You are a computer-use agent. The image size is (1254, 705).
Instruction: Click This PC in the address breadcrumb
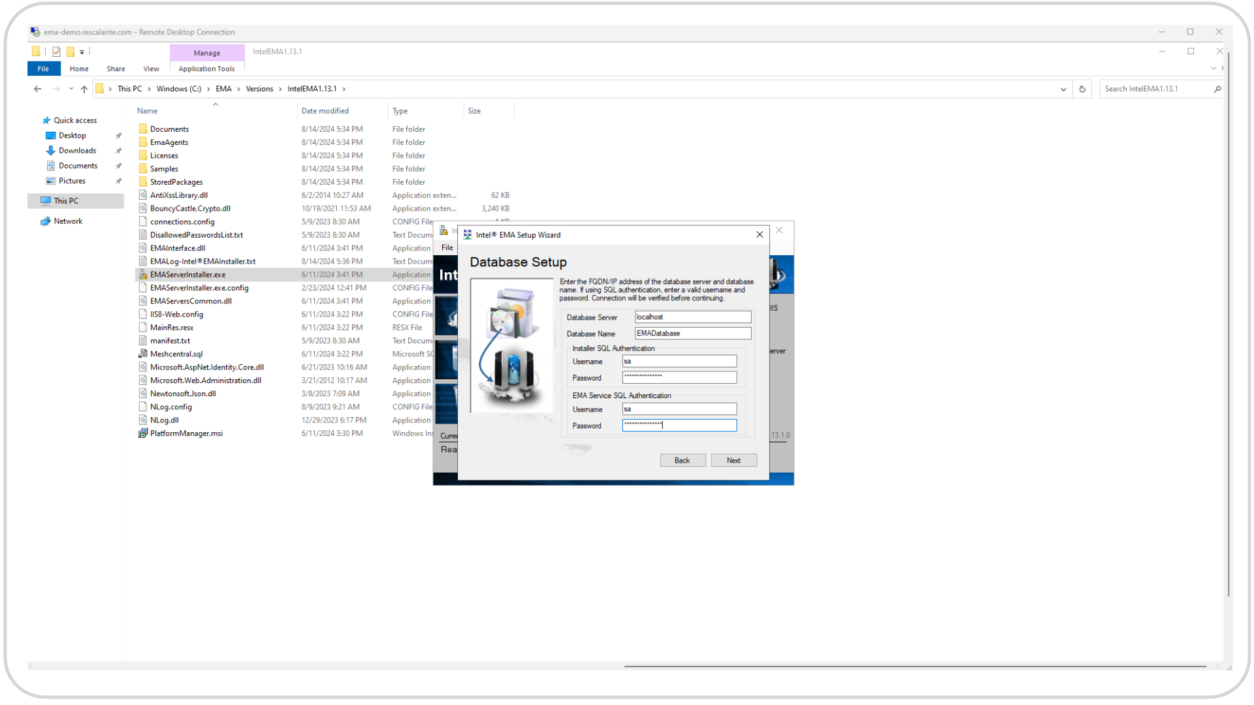tap(129, 89)
